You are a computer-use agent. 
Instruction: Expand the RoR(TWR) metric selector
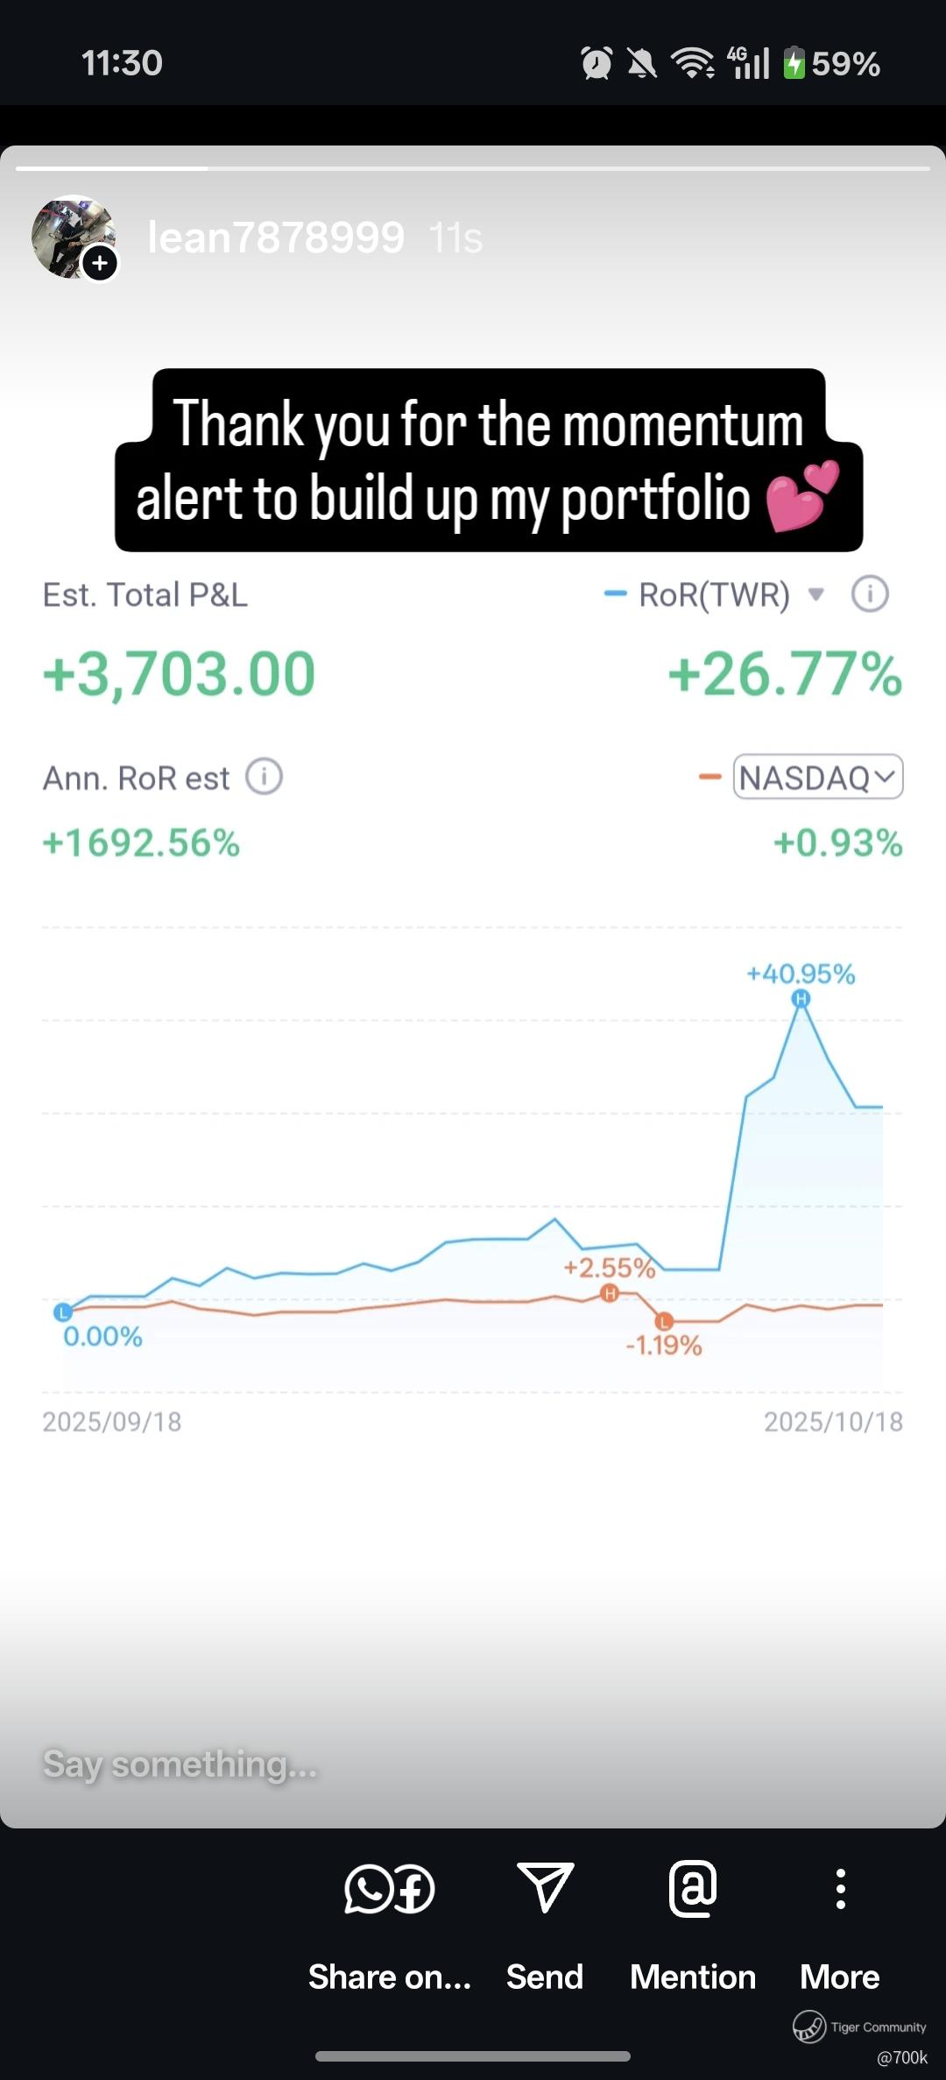815,594
